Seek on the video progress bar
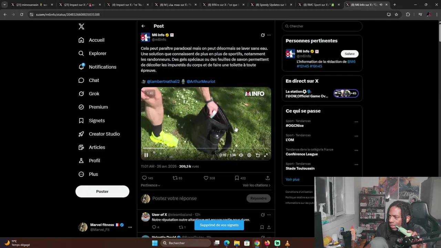Viewport: 441px width, 248px height. pos(206,148)
